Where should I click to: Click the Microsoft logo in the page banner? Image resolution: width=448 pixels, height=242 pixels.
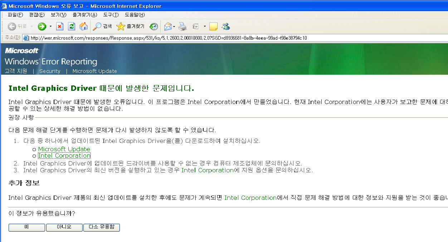point(21,51)
